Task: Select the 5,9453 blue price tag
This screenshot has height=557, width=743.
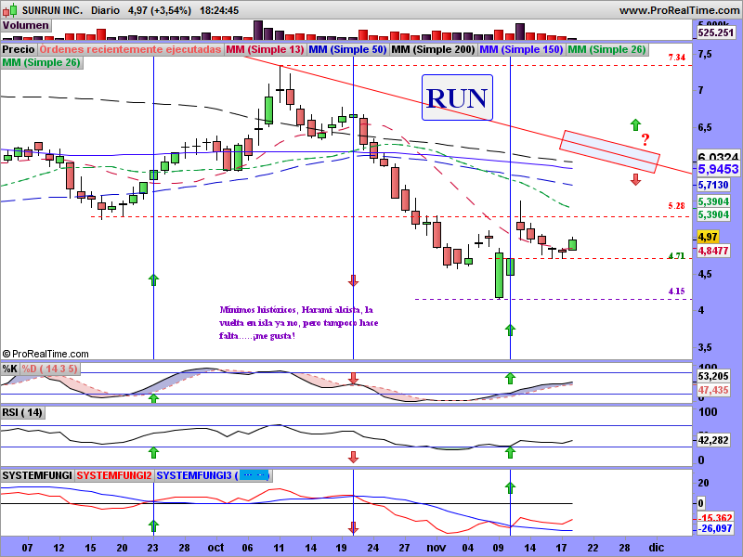Action: (x=718, y=169)
